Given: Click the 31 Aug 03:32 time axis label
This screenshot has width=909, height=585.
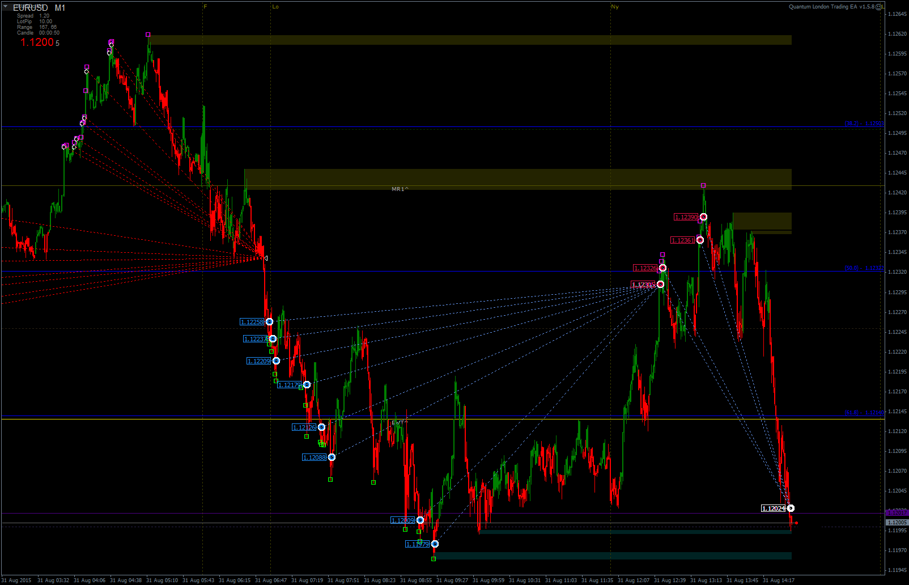Looking at the screenshot, I should click(53, 580).
